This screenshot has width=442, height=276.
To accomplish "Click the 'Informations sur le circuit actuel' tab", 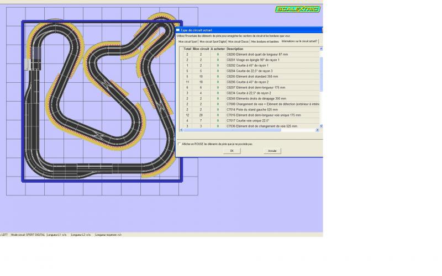I will tap(299, 41).
